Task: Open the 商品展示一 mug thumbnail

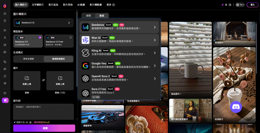Action: click(190, 59)
